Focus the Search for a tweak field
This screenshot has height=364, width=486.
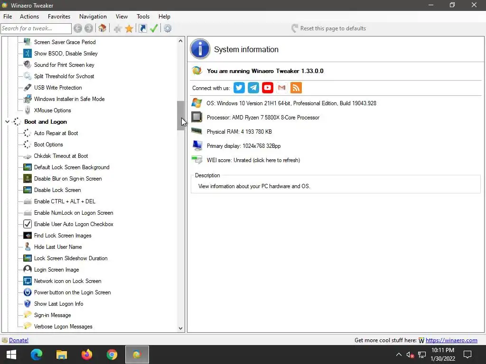tap(36, 28)
